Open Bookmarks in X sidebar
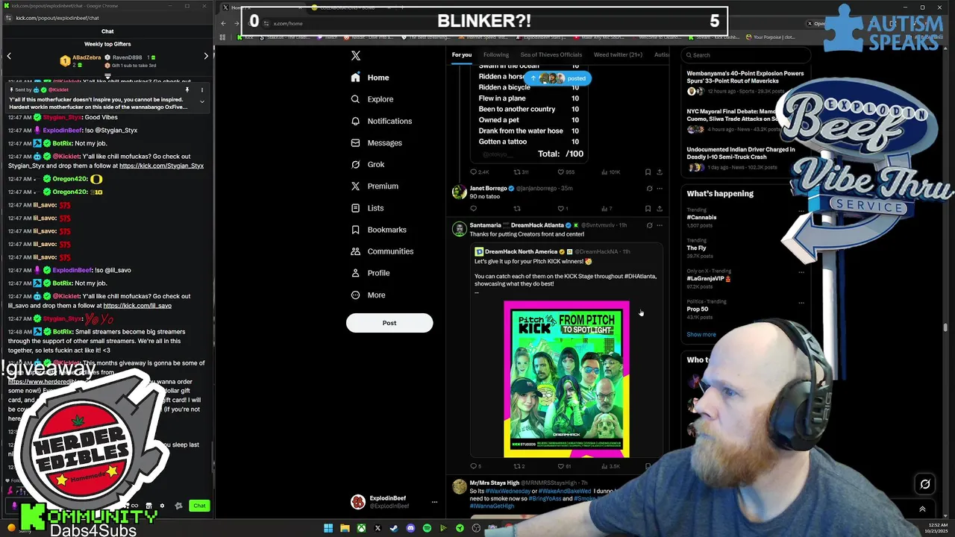Screen dimensions: 955x537 (379, 230)
